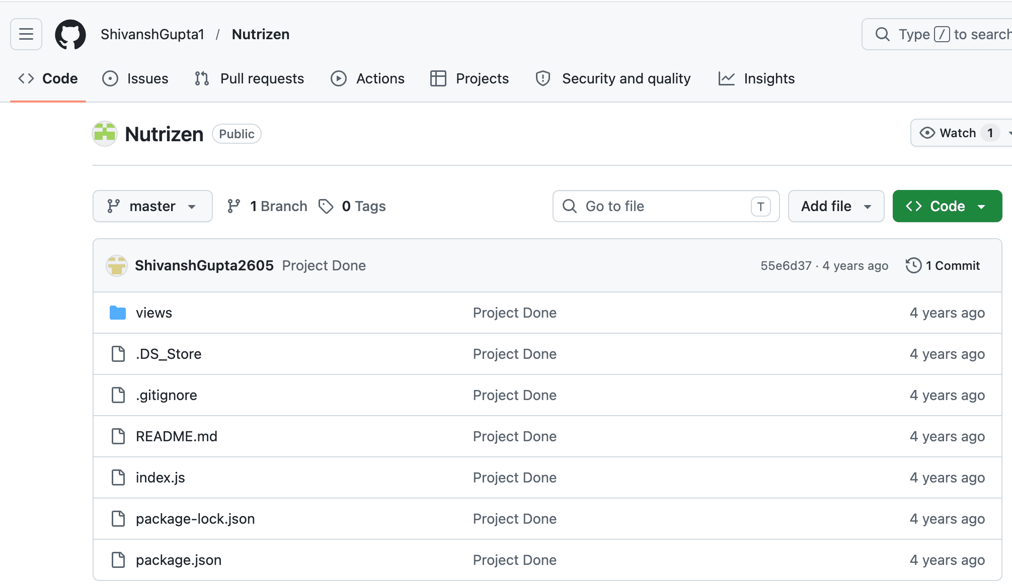Viewport: 1012px width, 587px height.
Task: Click the 4 years ago timestamp for README.md
Action: tap(947, 436)
